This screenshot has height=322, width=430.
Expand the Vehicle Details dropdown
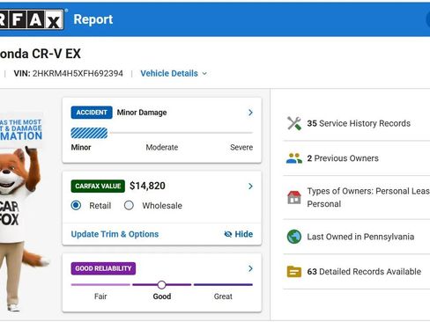pyautogui.click(x=174, y=73)
